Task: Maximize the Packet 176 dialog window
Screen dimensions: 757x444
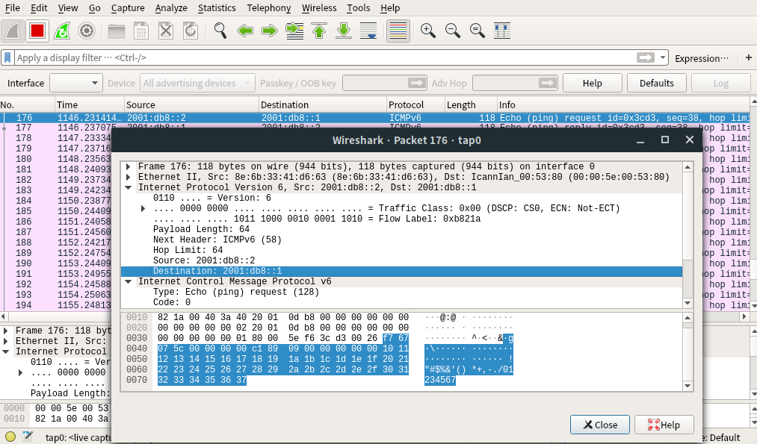Action: point(665,140)
